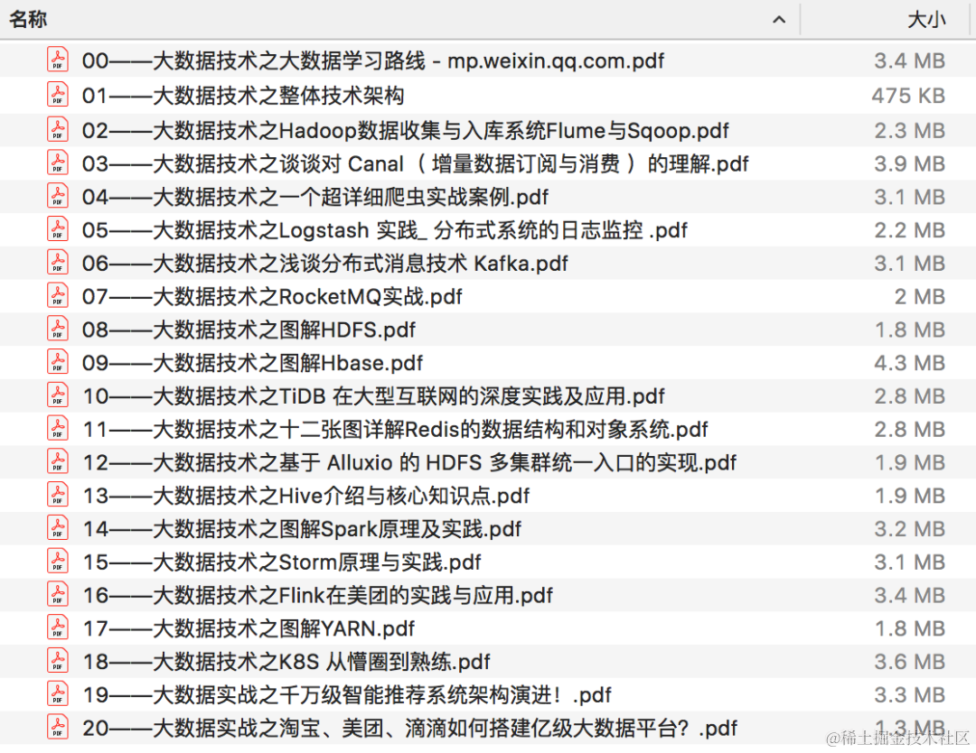This screenshot has height=753, width=976.
Task: Click the PDF icon of 02 Hadoop Flume Sqoop file
Action: [x=57, y=129]
